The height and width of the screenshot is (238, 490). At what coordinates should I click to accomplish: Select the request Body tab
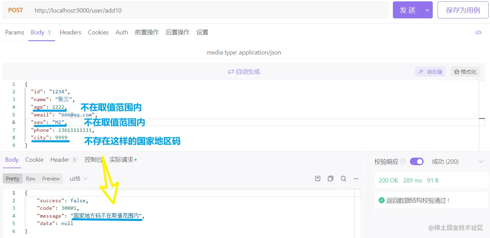[41, 32]
